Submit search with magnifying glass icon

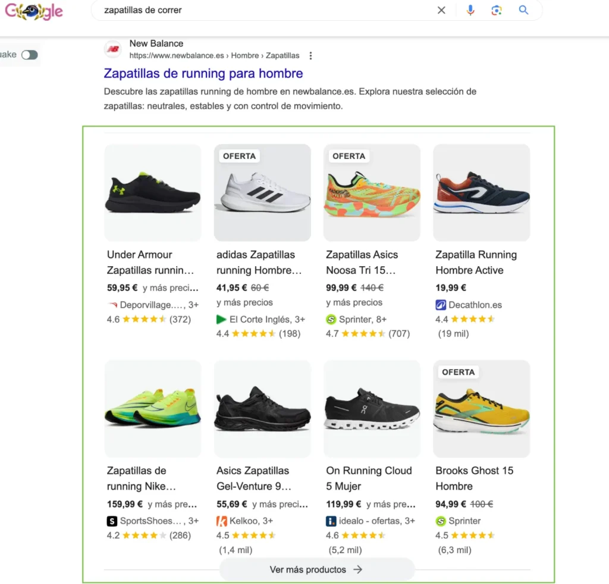[523, 10]
